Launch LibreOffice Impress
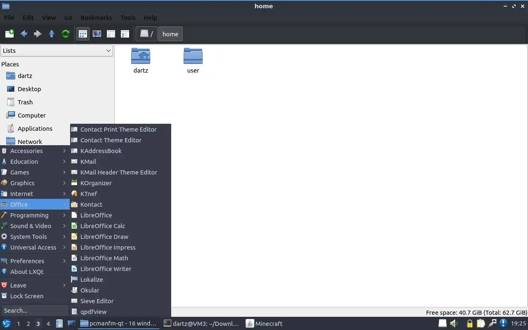The image size is (528, 330). (x=120, y=247)
